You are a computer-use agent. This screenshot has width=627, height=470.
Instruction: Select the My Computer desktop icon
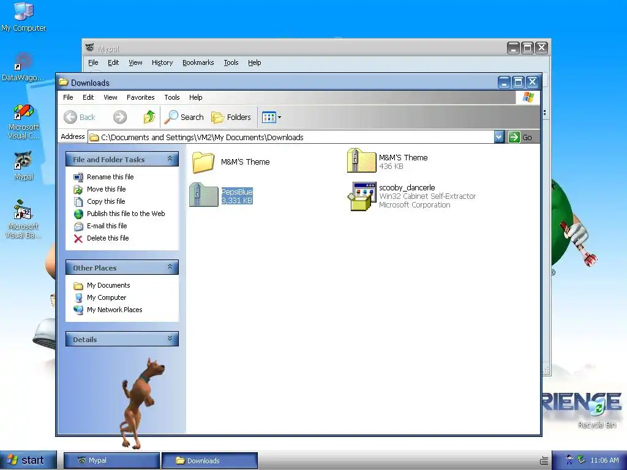[24, 17]
